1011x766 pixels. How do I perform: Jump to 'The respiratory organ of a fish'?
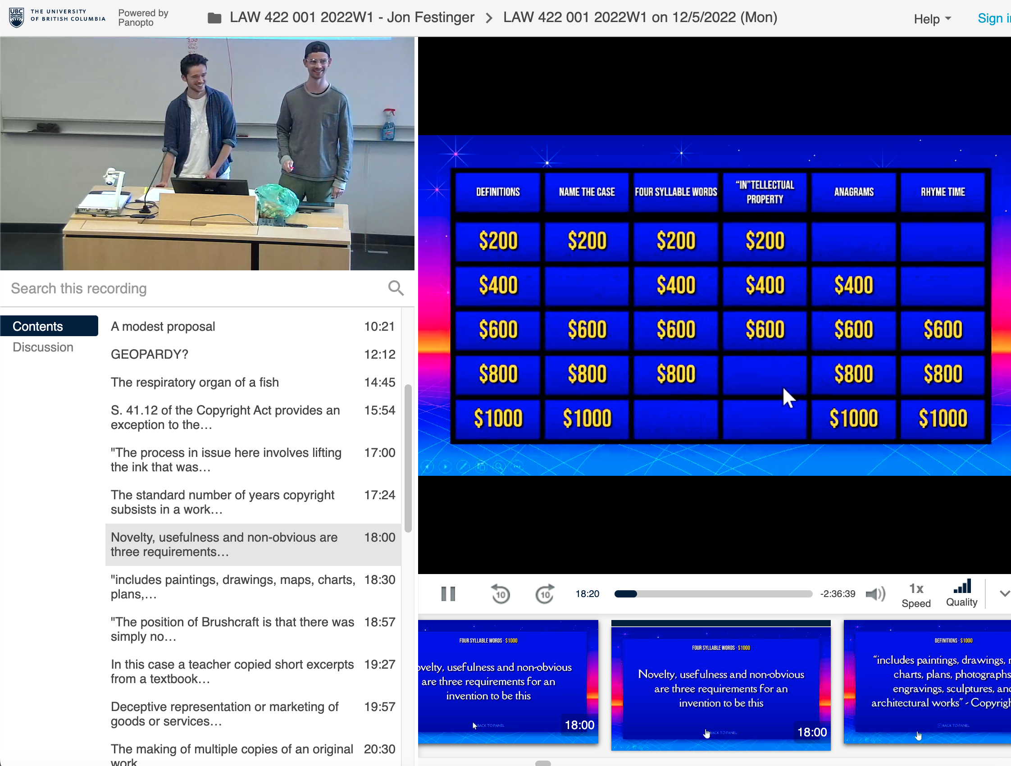point(253,382)
